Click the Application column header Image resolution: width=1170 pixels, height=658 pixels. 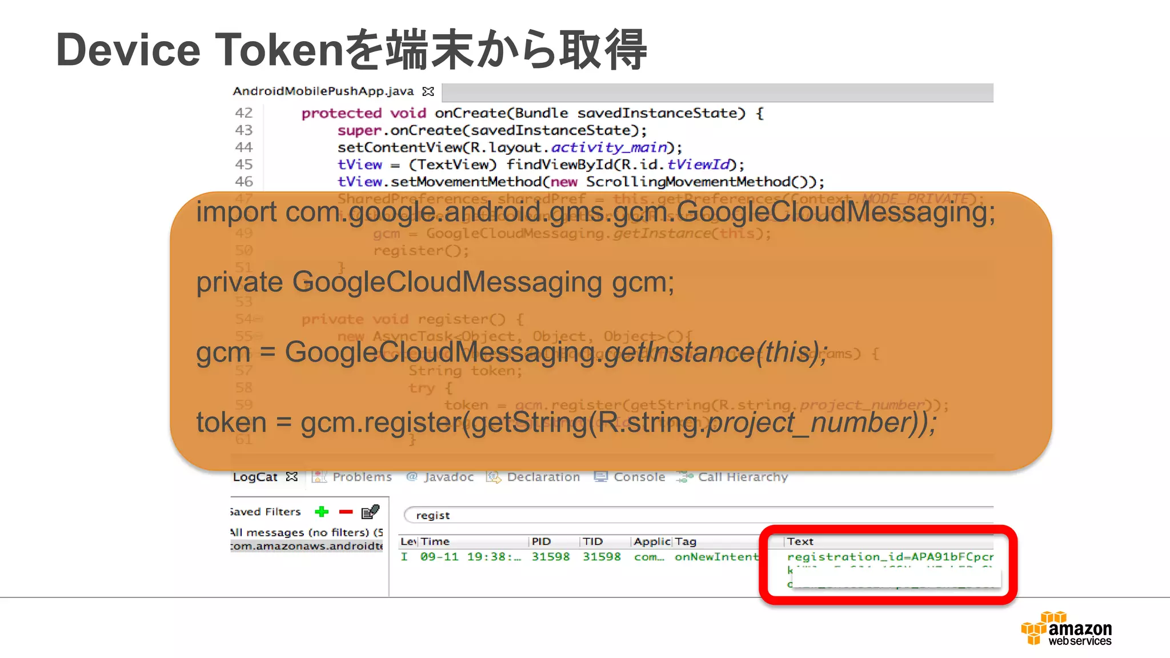pyautogui.click(x=652, y=541)
